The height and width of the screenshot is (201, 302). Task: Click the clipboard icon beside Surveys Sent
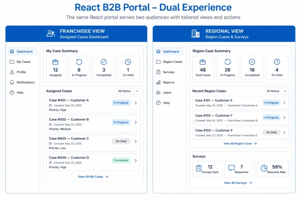point(199,168)
